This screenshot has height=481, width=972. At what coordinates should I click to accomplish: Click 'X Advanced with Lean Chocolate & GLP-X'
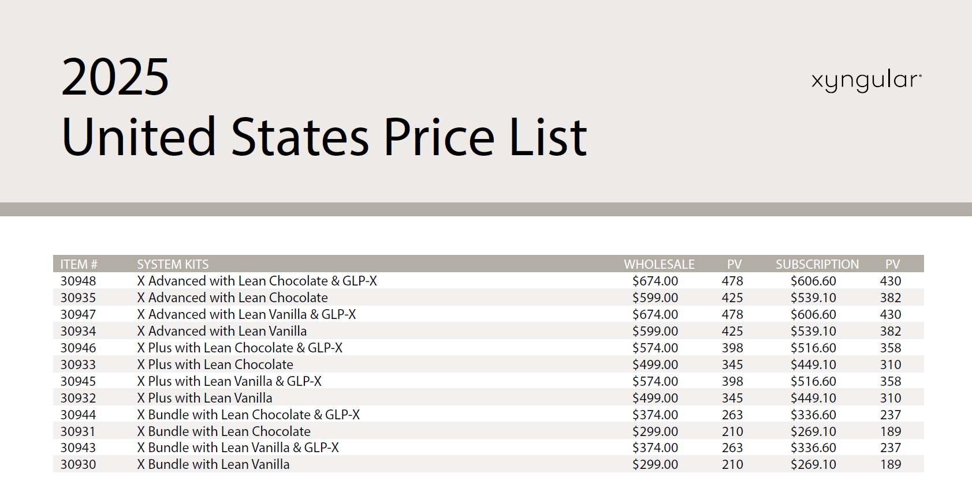(257, 281)
